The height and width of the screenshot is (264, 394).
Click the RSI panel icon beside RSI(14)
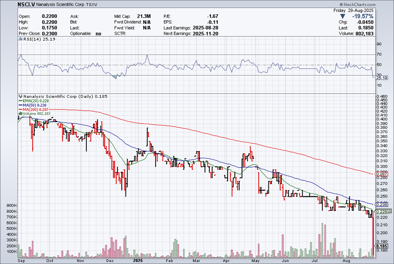20,39
